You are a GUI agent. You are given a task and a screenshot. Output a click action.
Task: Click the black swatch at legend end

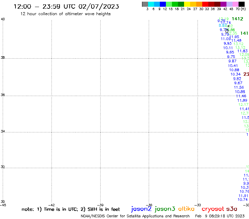coord(241,4)
